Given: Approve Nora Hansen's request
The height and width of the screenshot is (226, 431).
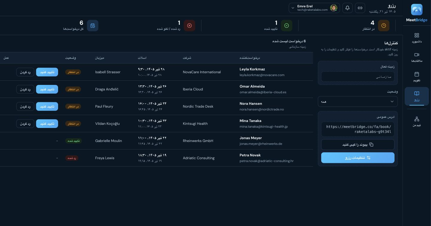Looking at the screenshot, I should (47, 106).
